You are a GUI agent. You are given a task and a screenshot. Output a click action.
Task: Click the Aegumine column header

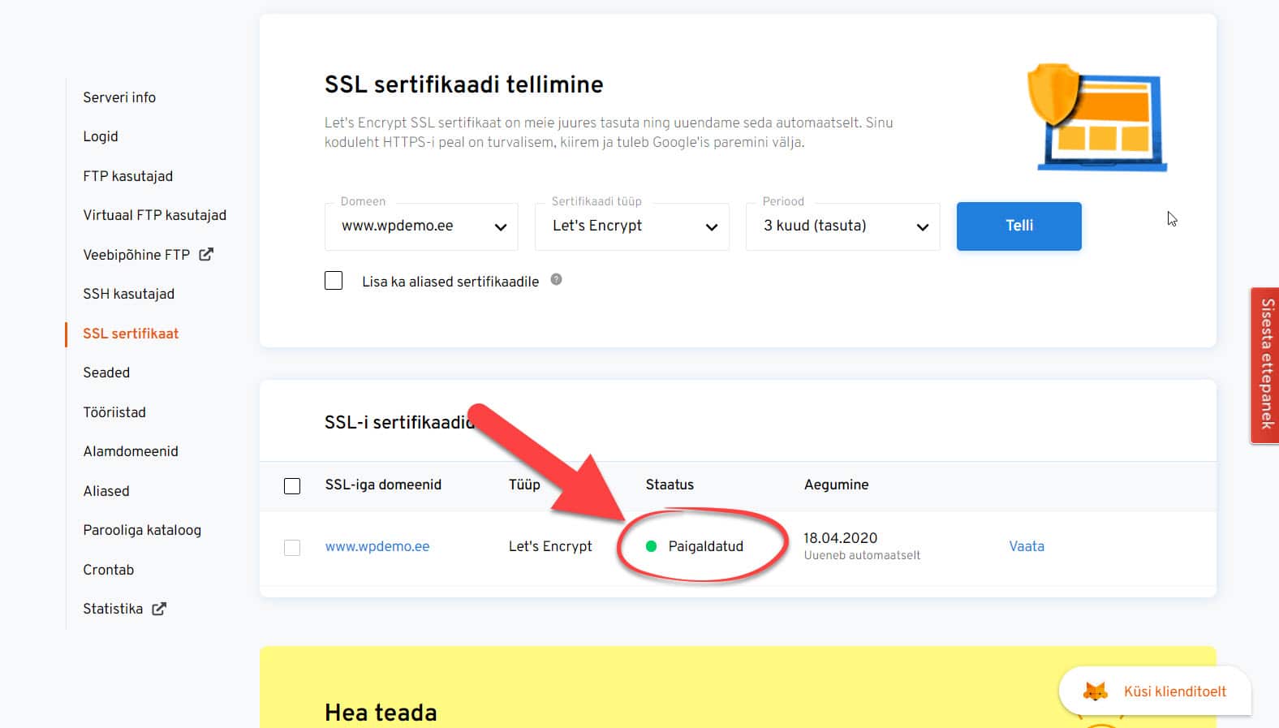click(836, 485)
